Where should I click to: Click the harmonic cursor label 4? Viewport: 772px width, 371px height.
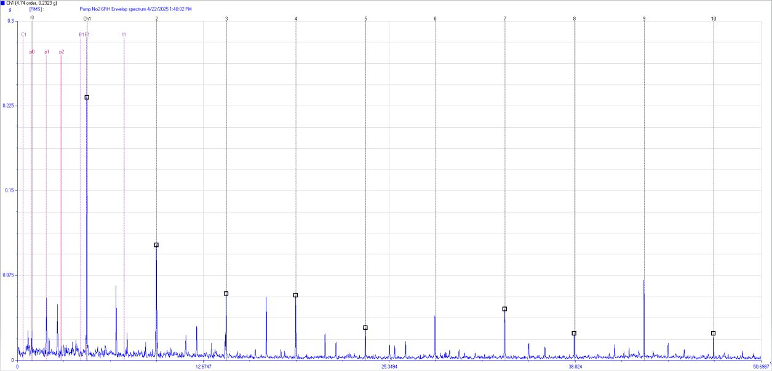point(296,19)
